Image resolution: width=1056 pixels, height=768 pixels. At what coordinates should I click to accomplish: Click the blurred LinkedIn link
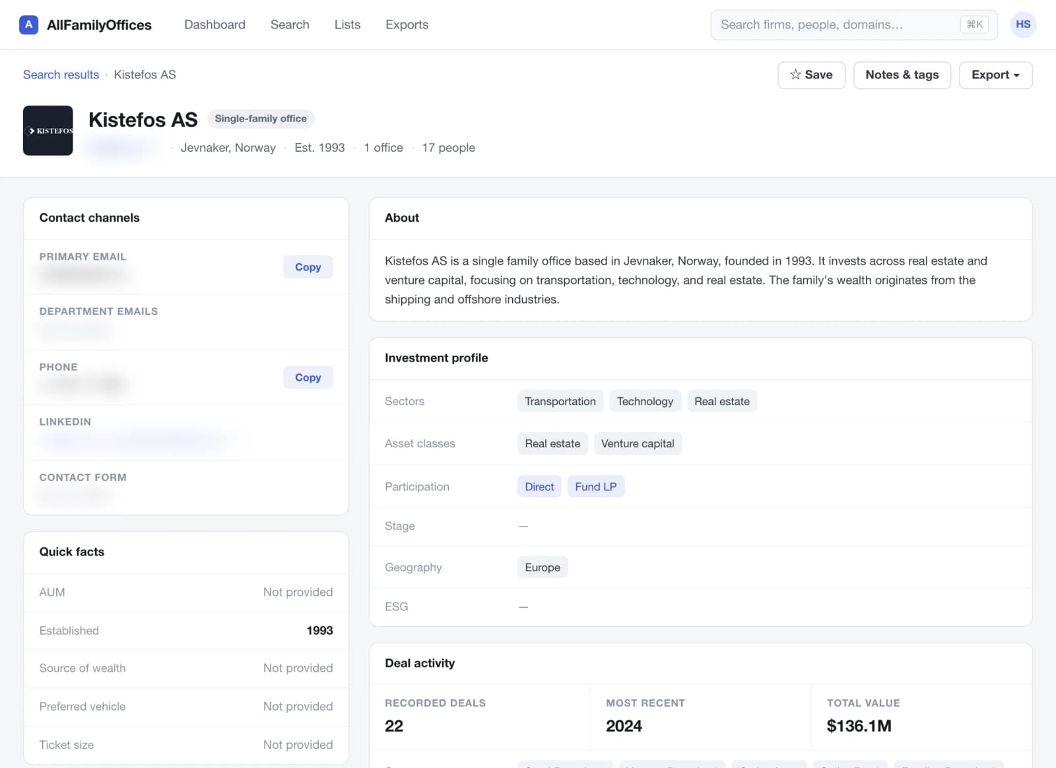[x=139, y=439]
